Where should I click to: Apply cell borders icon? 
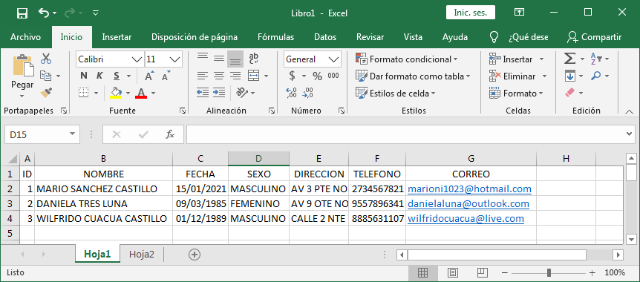84,93
